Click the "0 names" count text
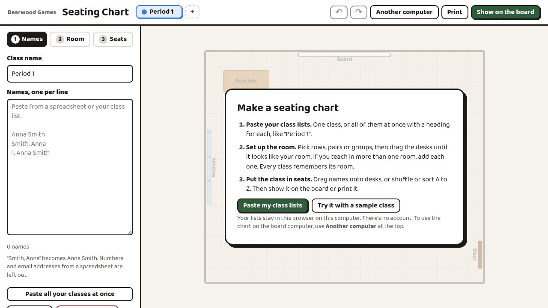 pos(18,247)
